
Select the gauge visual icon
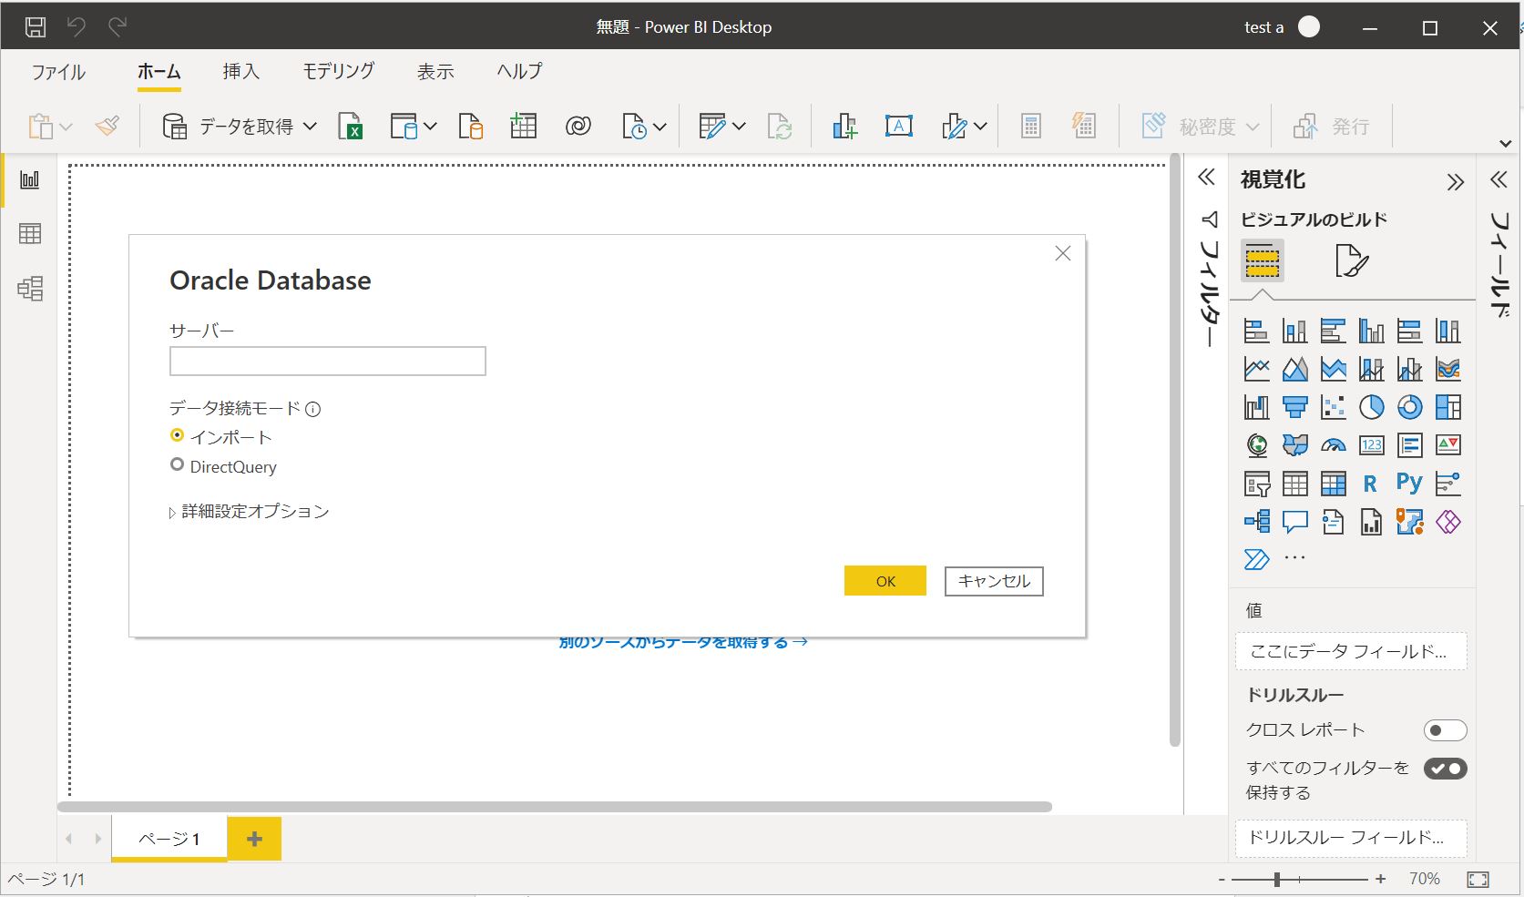pyautogui.click(x=1333, y=445)
